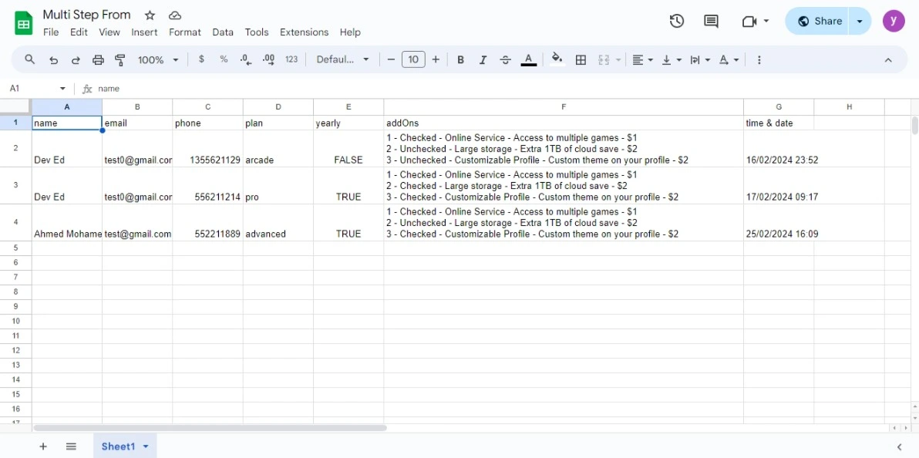Search the menus magnifier icon
This screenshot has width=919, height=458.
30,60
